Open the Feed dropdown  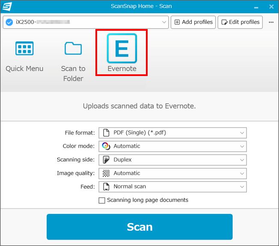(x=172, y=187)
